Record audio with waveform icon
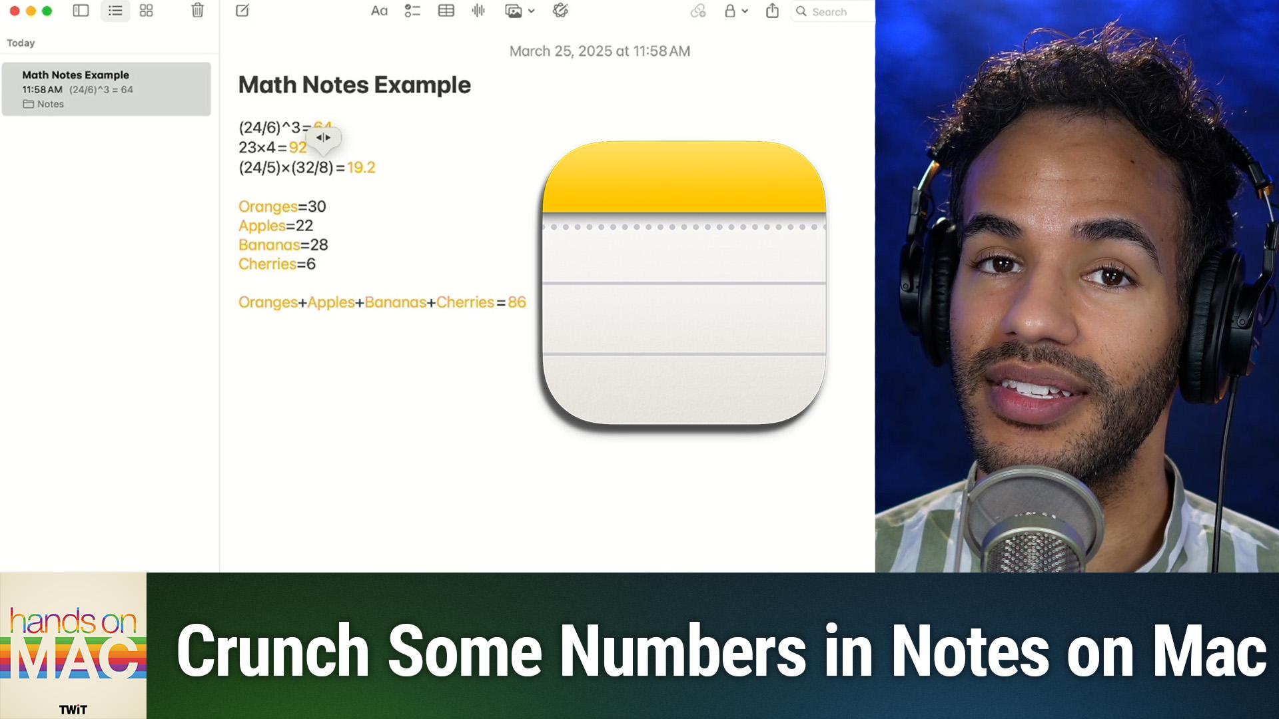Screen dimensions: 1279x719 tap(478, 11)
